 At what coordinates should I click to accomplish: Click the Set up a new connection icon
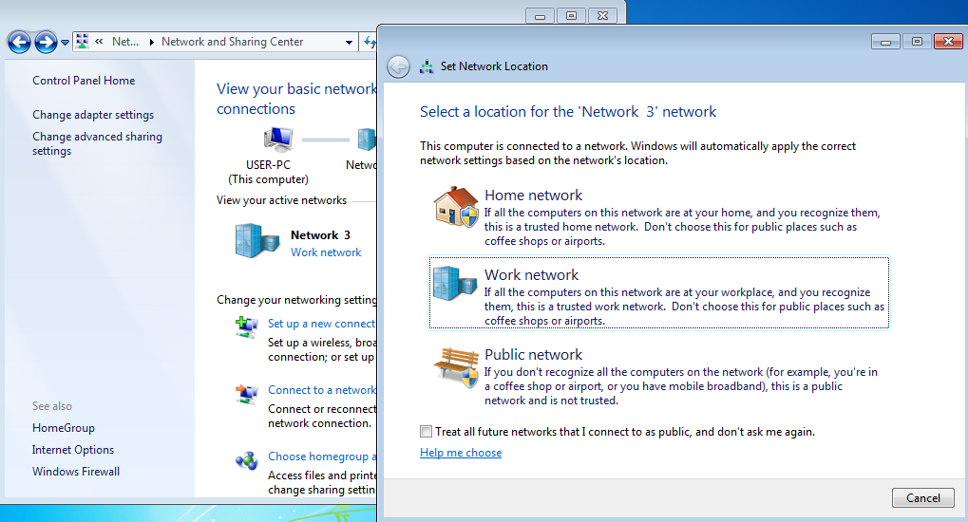coord(246,326)
